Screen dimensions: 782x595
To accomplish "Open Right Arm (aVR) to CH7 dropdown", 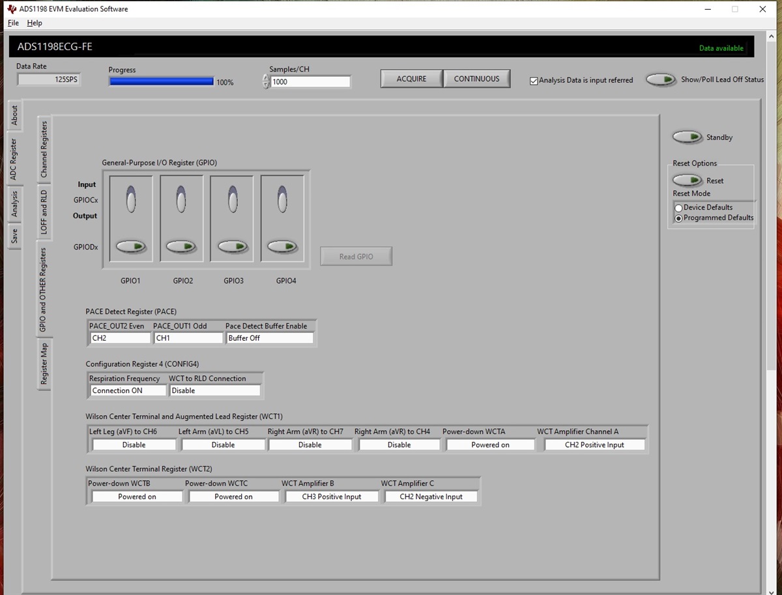I will 310,444.
